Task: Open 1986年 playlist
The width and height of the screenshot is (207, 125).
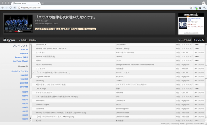Action: 25,115
